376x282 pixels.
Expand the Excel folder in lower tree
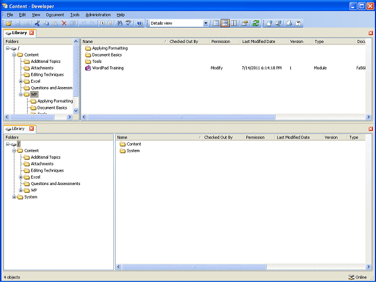pyautogui.click(x=21, y=177)
